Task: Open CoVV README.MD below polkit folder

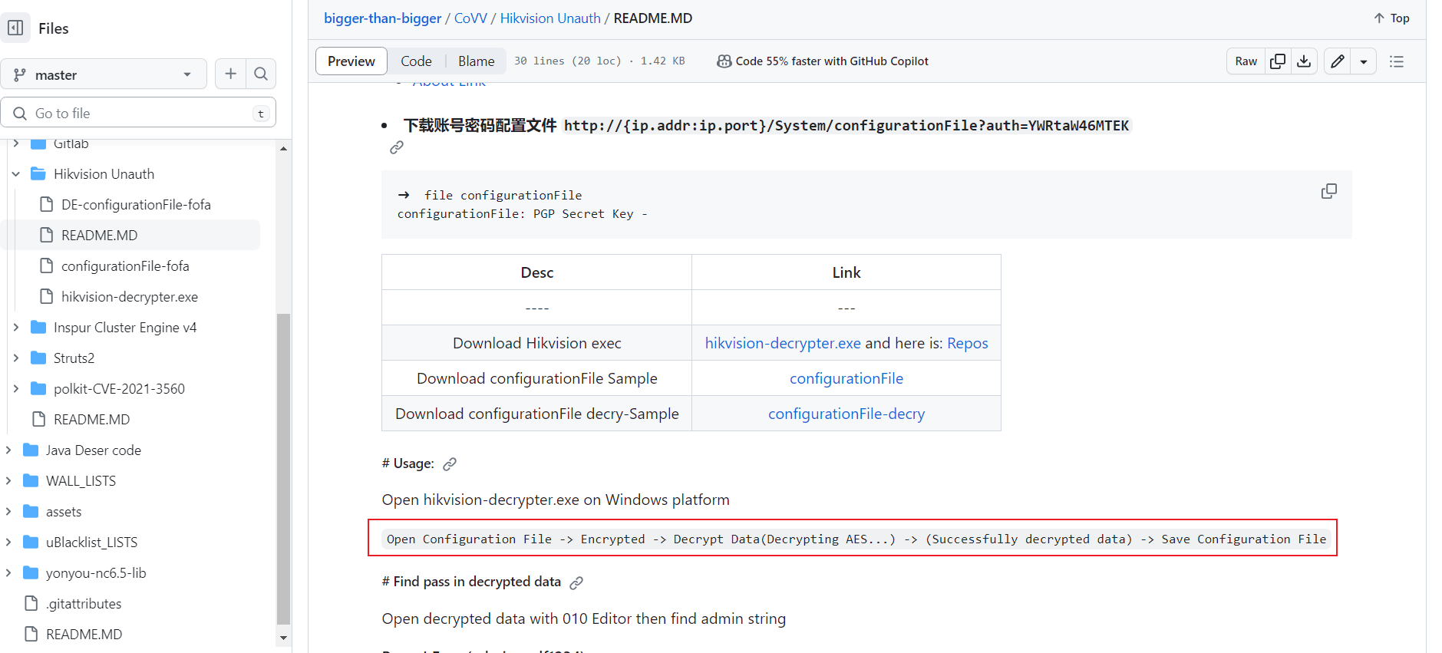Action: [x=92, y=420]
